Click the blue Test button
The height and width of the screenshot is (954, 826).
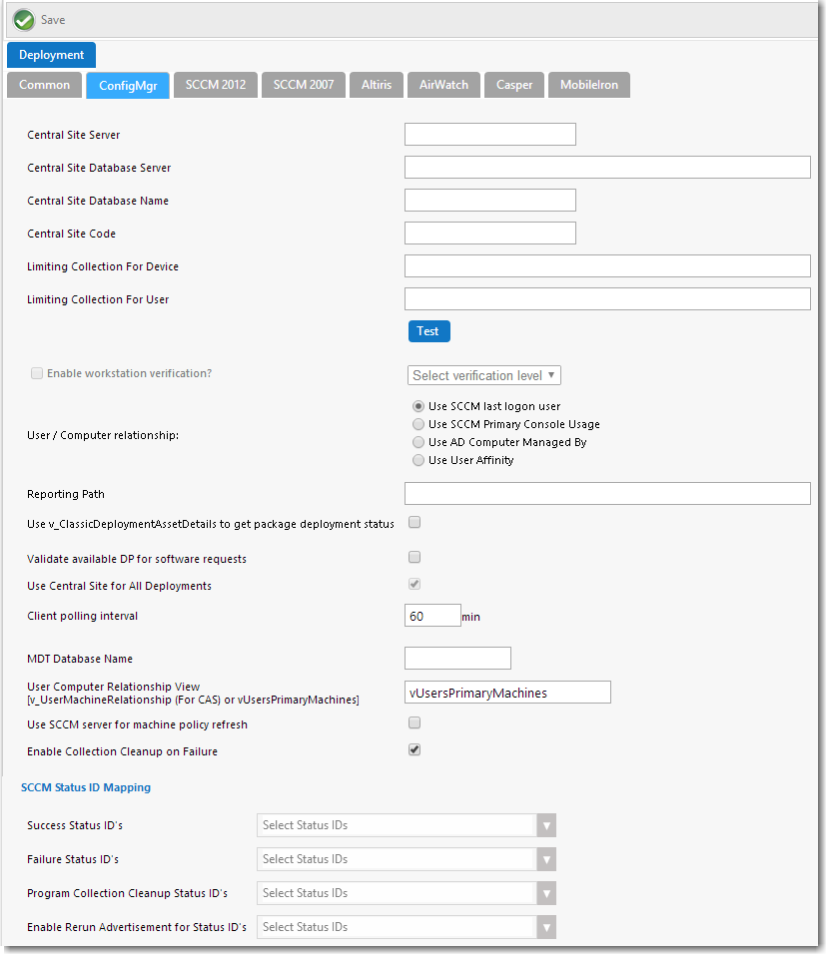coord(428,331)
